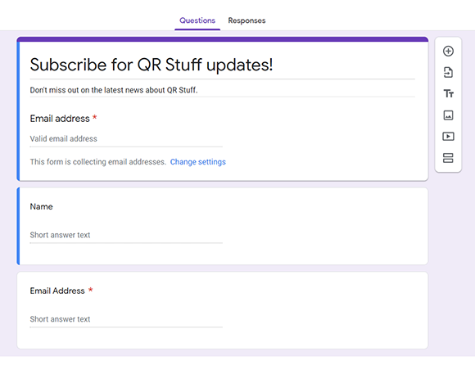This screenshot has width=475, height=365.
Task: Switch to the Questions tab
Action: coord(197,20)
